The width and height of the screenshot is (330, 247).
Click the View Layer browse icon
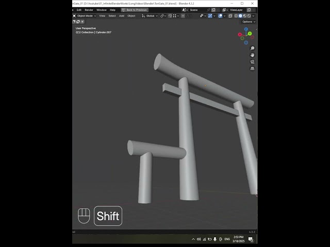(x=225, y=10)
